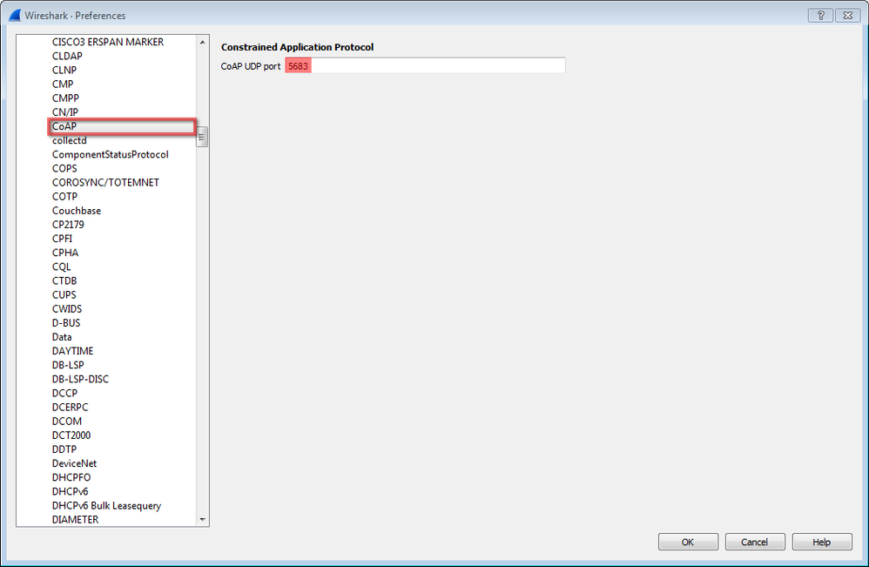Select CISCO3 ERSPAN MARKER protocol
The width and height of the screenshot is (869, 567).
point(107,42)
